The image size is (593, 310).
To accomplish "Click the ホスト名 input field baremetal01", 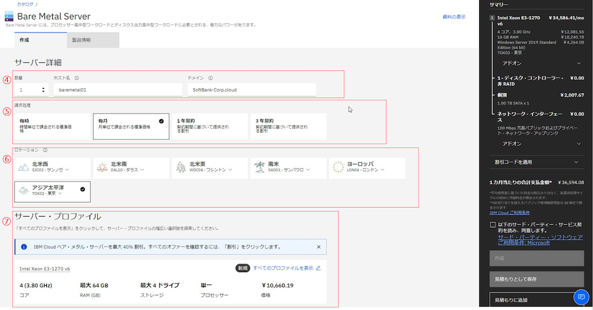I will pos(117,90).
